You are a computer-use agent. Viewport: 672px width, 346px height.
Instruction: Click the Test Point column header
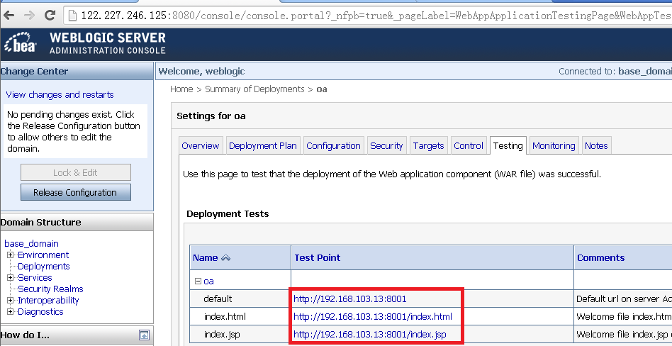coord(317,257)
